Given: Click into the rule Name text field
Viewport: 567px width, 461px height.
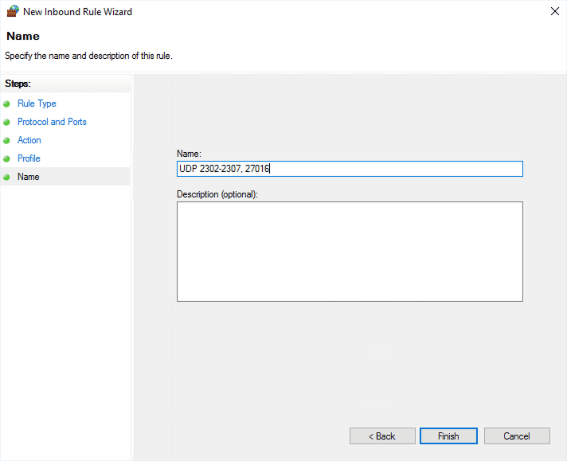Looking at the screenshot, I should 350,169.
